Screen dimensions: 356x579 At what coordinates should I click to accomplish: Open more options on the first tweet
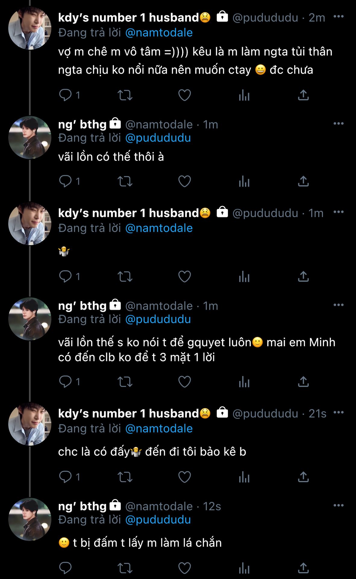(339, 17)
